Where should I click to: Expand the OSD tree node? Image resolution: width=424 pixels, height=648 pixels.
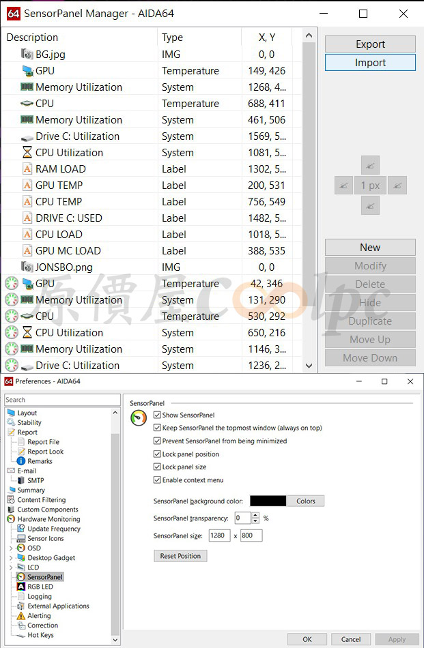tap(11, 548)
